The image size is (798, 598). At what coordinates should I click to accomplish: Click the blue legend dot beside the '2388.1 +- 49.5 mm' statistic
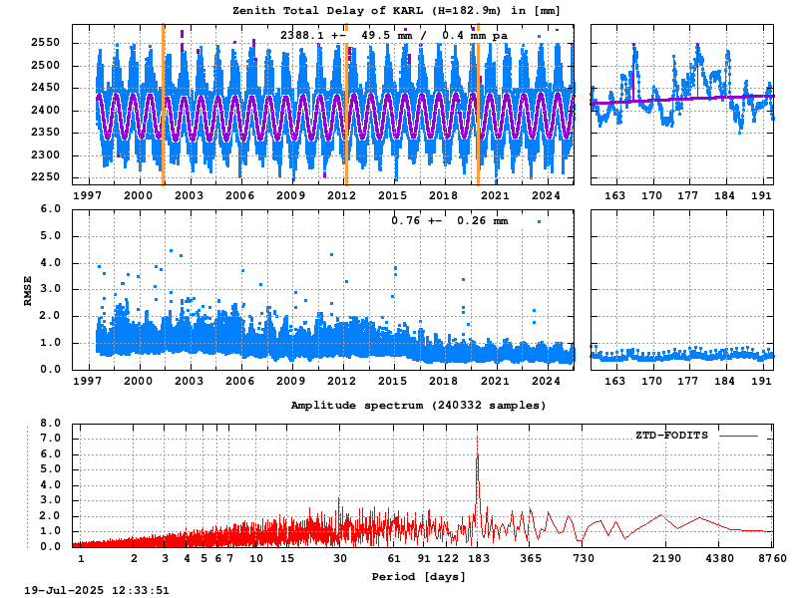click(x=540, y=36)
